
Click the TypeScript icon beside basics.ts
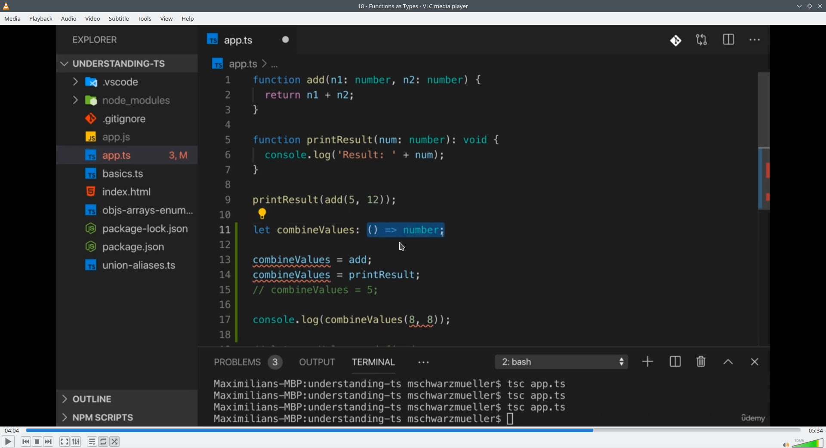tap(91, 174)
